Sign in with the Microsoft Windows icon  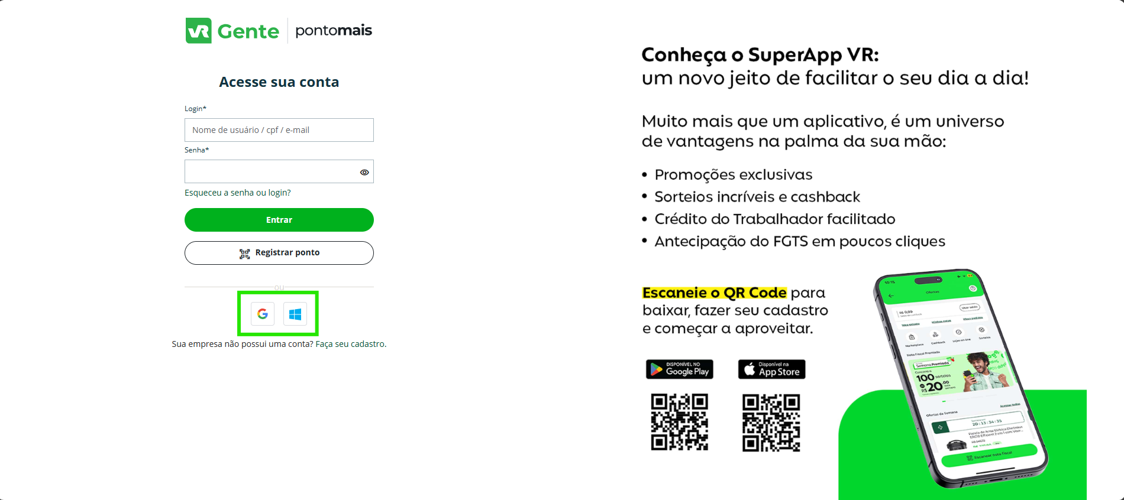295,314
